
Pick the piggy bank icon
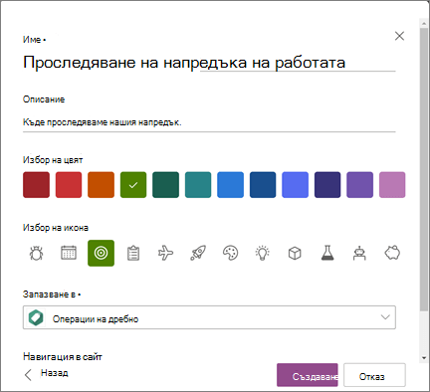(x=392, y=253)
